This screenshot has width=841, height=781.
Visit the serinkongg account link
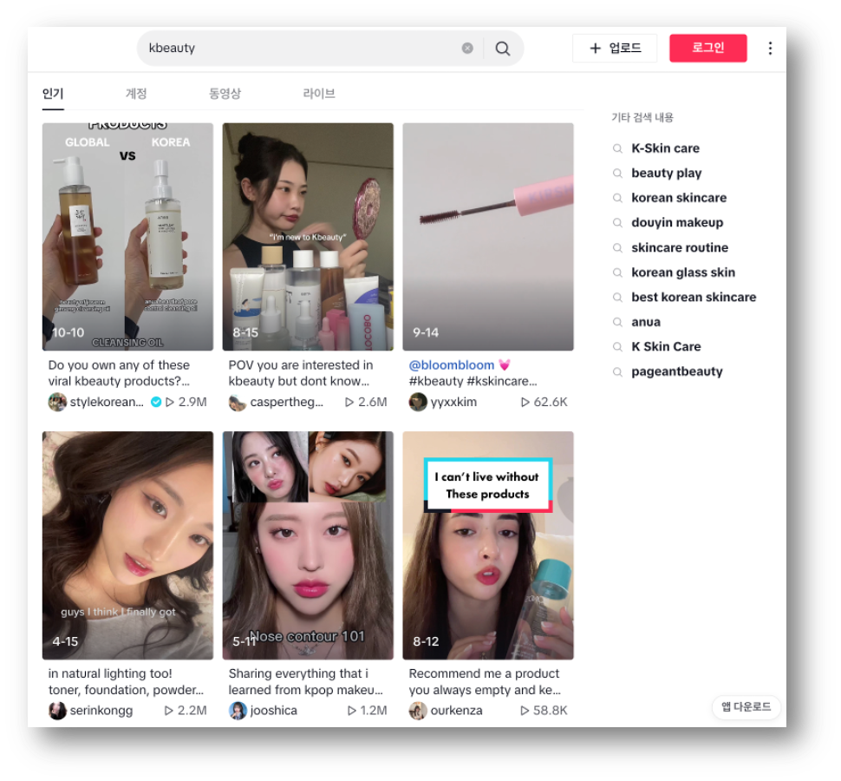point(101,711)
